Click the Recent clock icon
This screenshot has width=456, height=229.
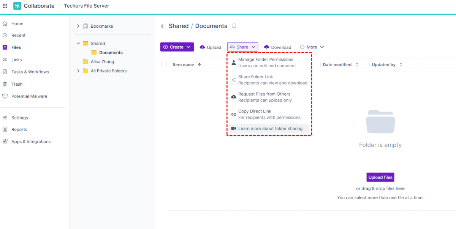point(5,35)
